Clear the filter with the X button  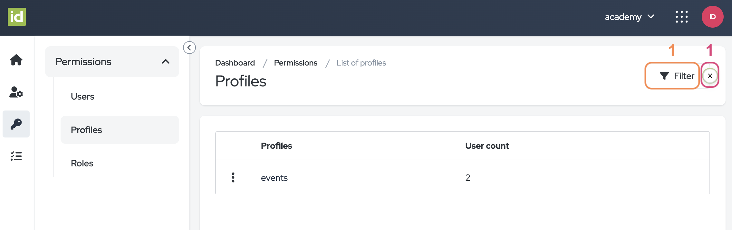pos(710,76)
